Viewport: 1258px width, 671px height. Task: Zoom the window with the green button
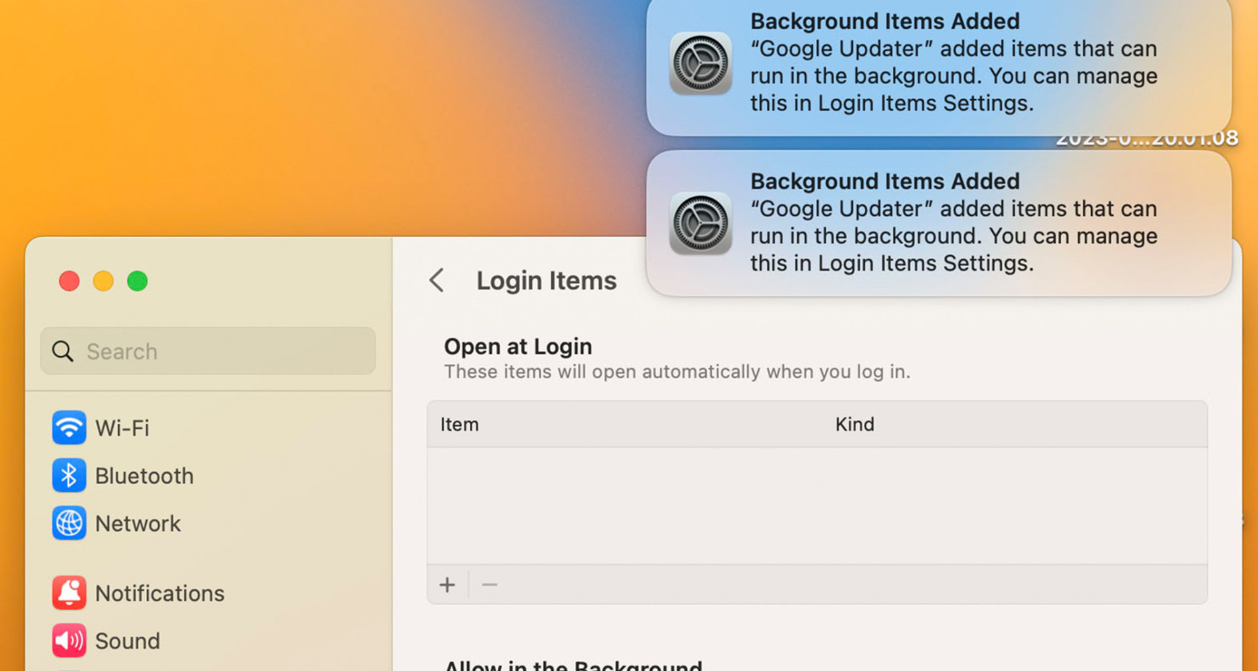pyautogui.click(x=138, y=281)
